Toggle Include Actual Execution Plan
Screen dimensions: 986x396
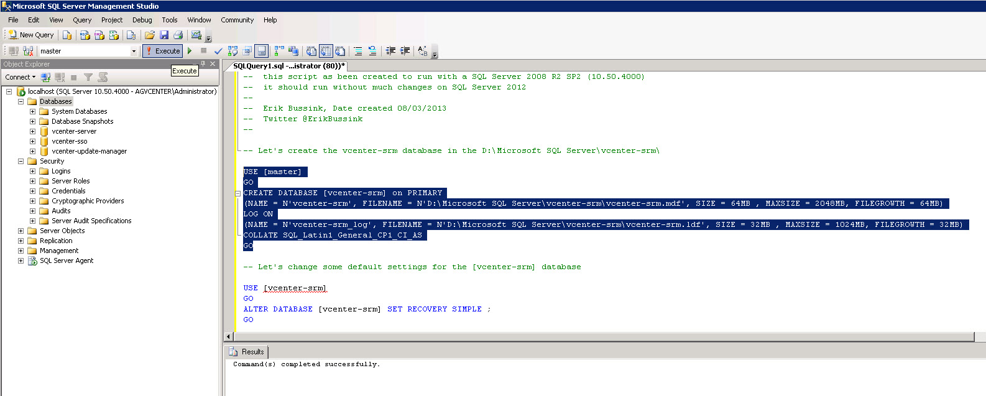pos(279,51)
